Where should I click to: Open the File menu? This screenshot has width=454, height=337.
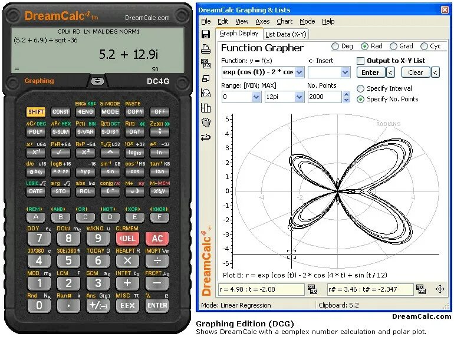coord(206,21)
